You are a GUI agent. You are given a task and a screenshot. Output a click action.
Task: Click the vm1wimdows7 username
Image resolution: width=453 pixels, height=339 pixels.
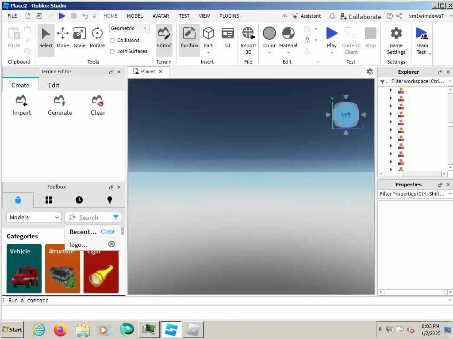426,16
